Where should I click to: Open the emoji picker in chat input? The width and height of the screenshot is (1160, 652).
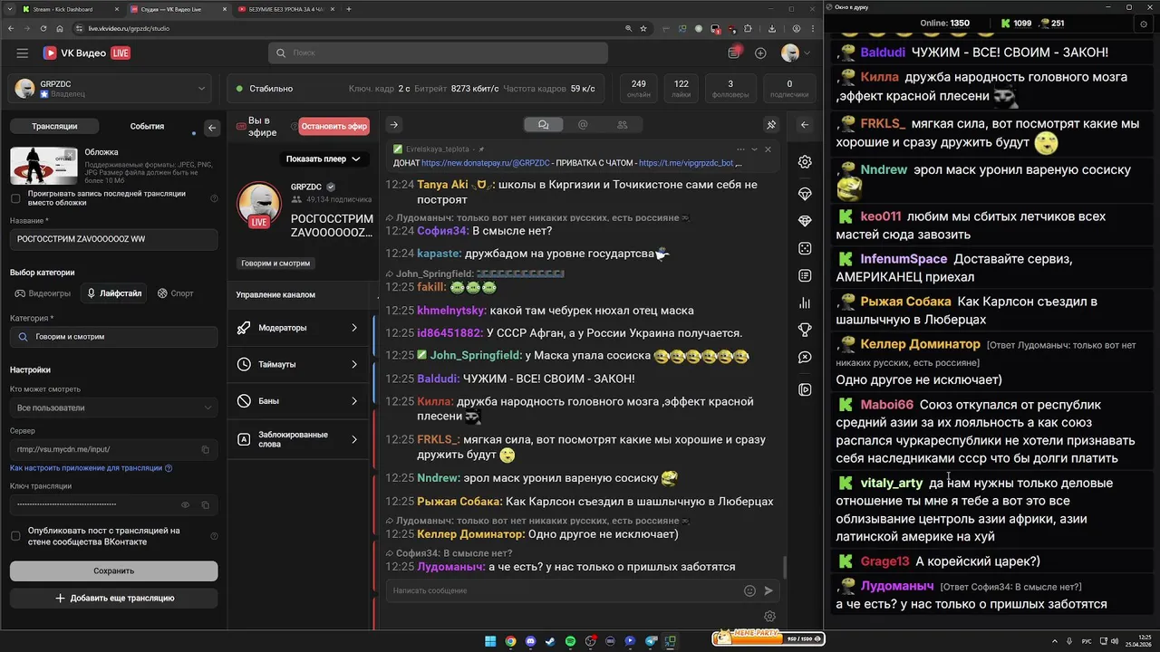tap(749, 590)
